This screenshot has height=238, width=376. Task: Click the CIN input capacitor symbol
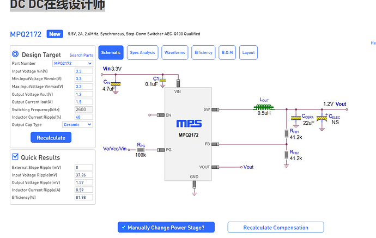tap(116, 84)
